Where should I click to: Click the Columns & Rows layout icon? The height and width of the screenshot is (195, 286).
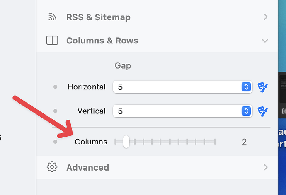click(52, 41)
